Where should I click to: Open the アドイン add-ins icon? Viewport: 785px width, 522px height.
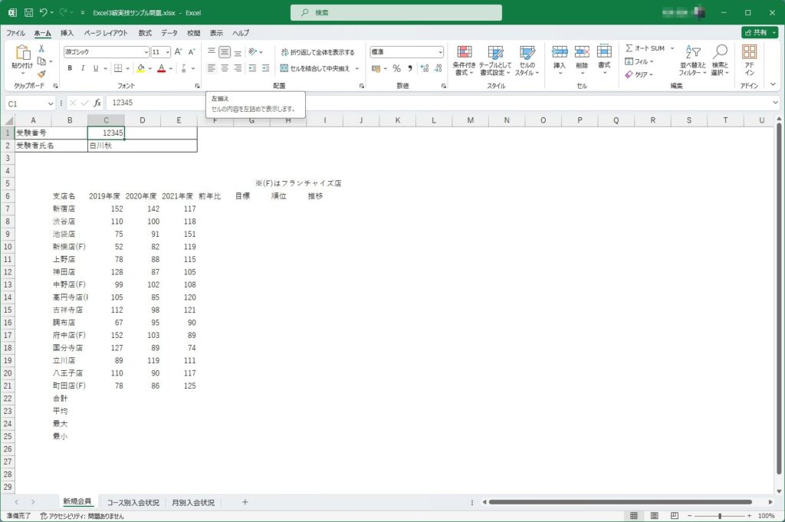[749, 60]
